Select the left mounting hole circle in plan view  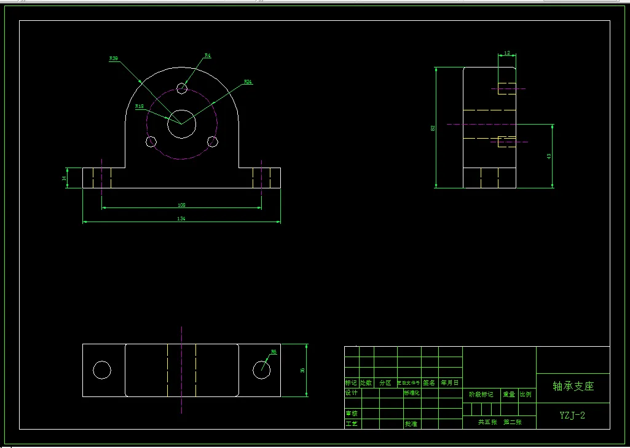pyautogui.click(x=102, y=370)
